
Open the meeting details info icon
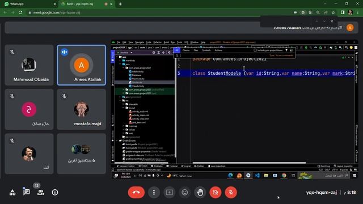point(55,192)
